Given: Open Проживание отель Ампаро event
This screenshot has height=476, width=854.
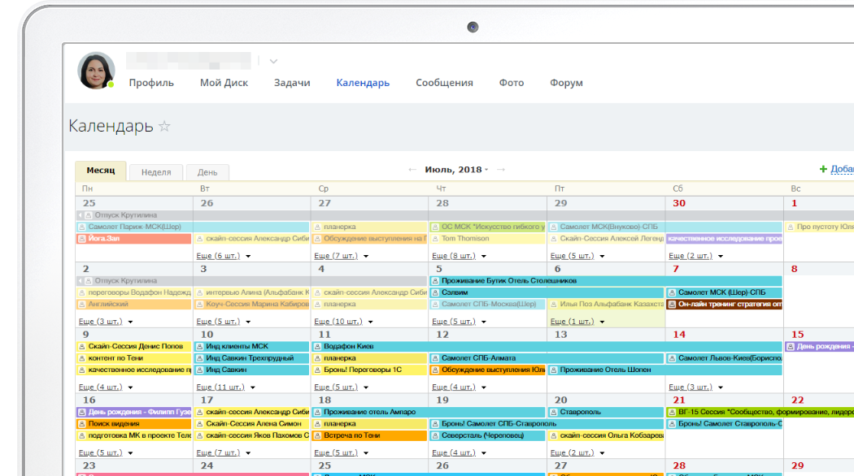Looking at the screenshot, I should pyautogui.click(x=429, y=413).
